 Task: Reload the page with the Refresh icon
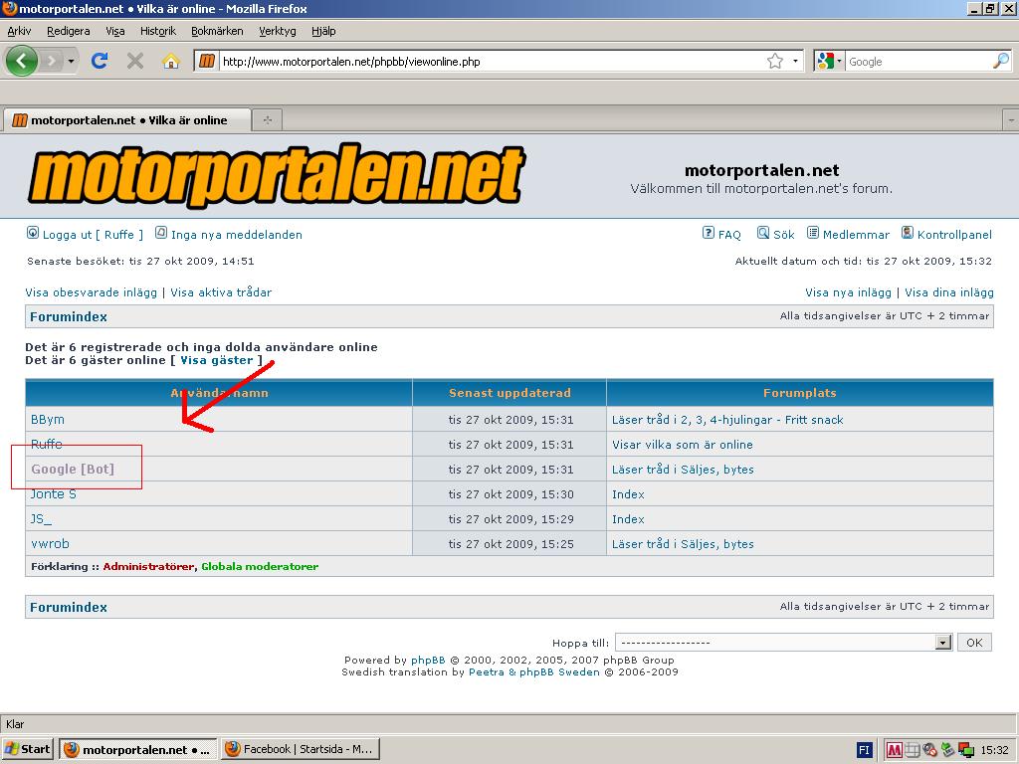tap(100, 61)
